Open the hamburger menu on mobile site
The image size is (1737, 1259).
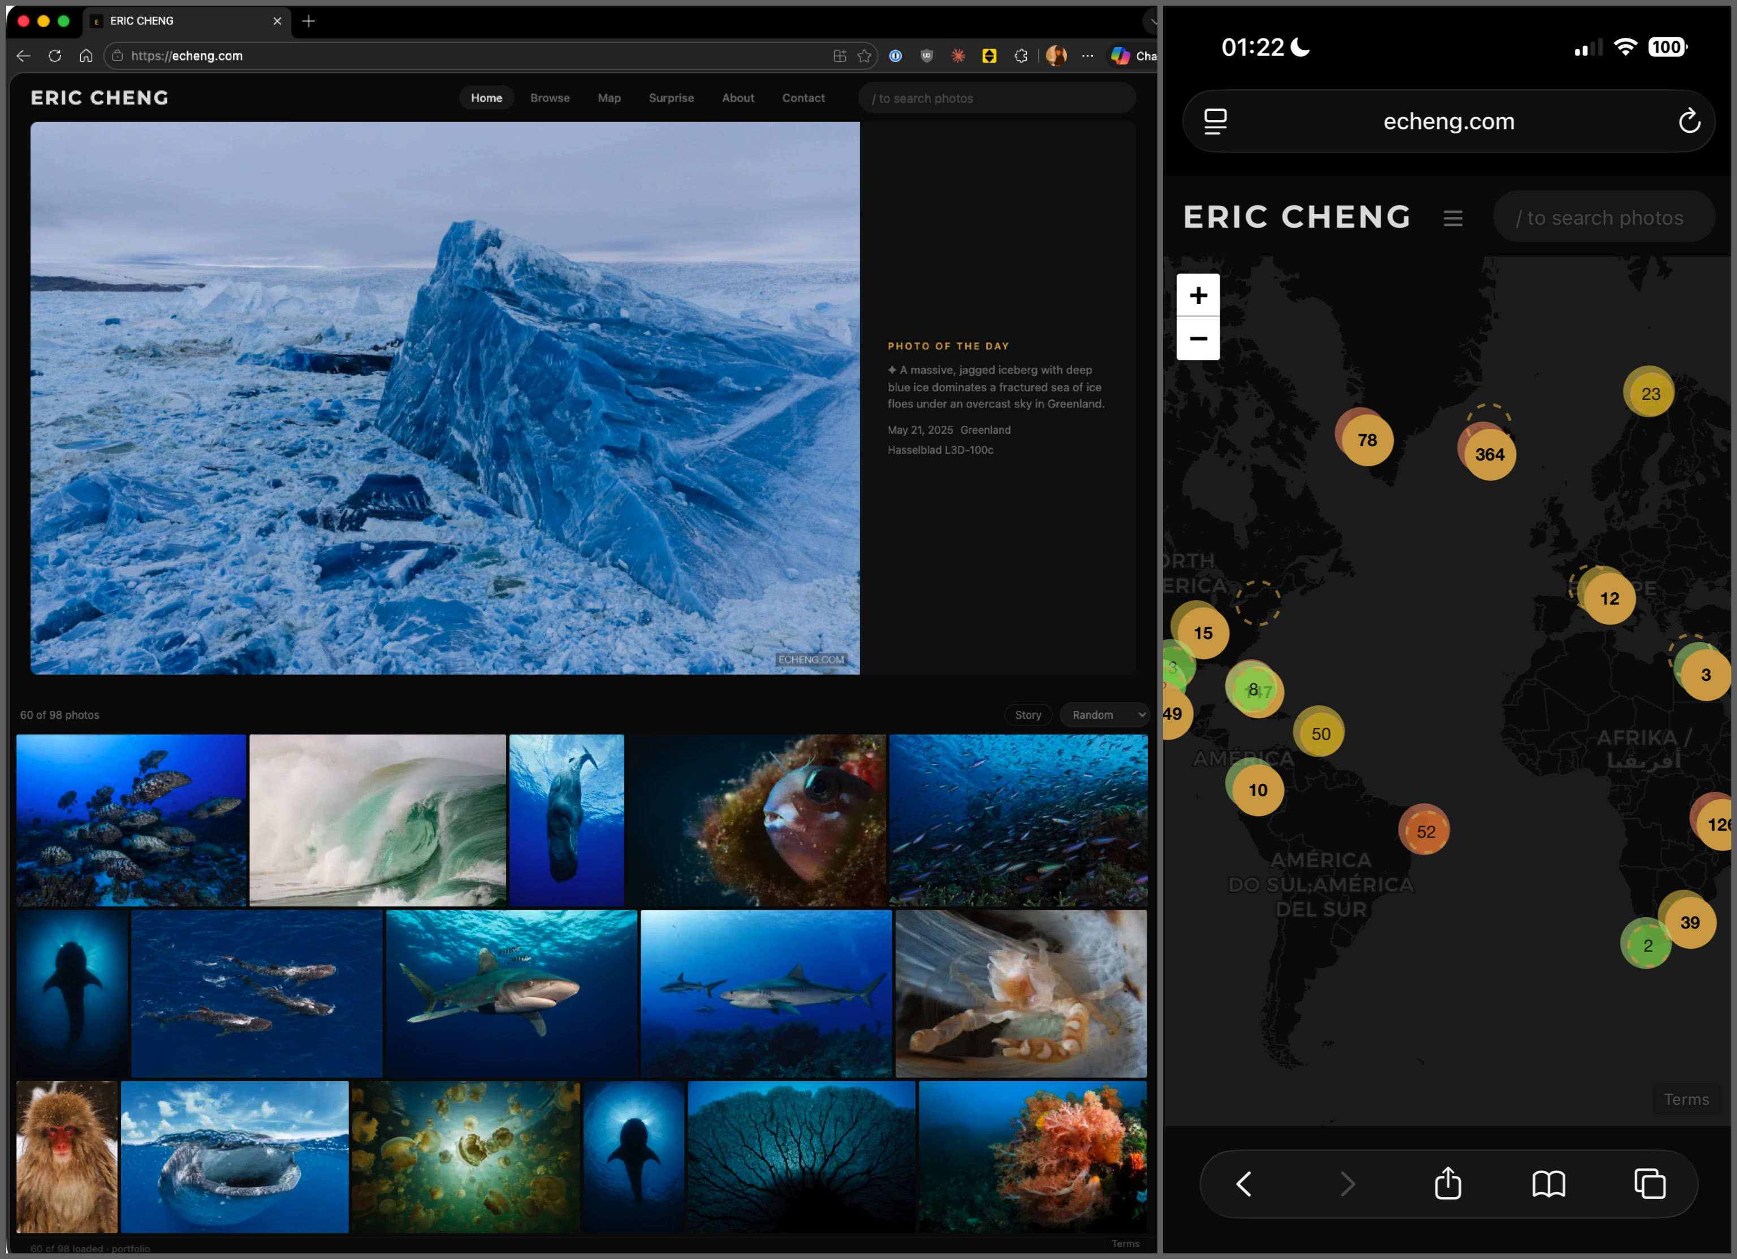coord(1453,218)
